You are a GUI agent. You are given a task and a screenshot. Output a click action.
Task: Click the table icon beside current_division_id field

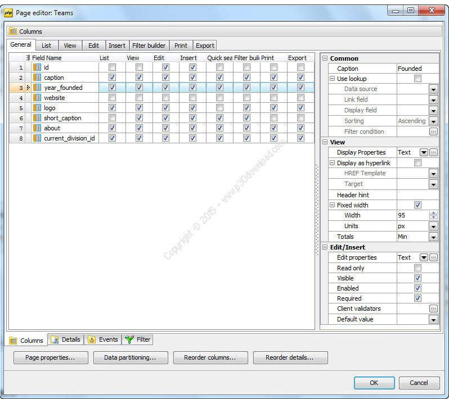coord(37,138)
